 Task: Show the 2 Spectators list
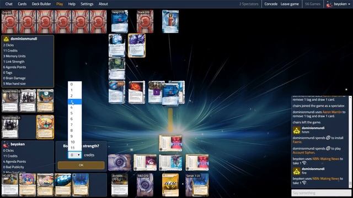pos(249,4)
